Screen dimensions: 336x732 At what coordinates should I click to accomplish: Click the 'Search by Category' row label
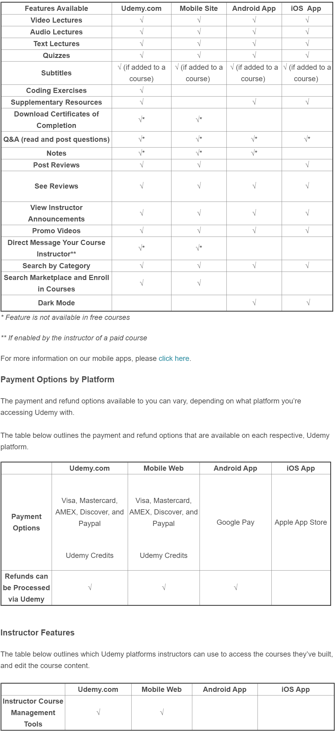point(56,266)
